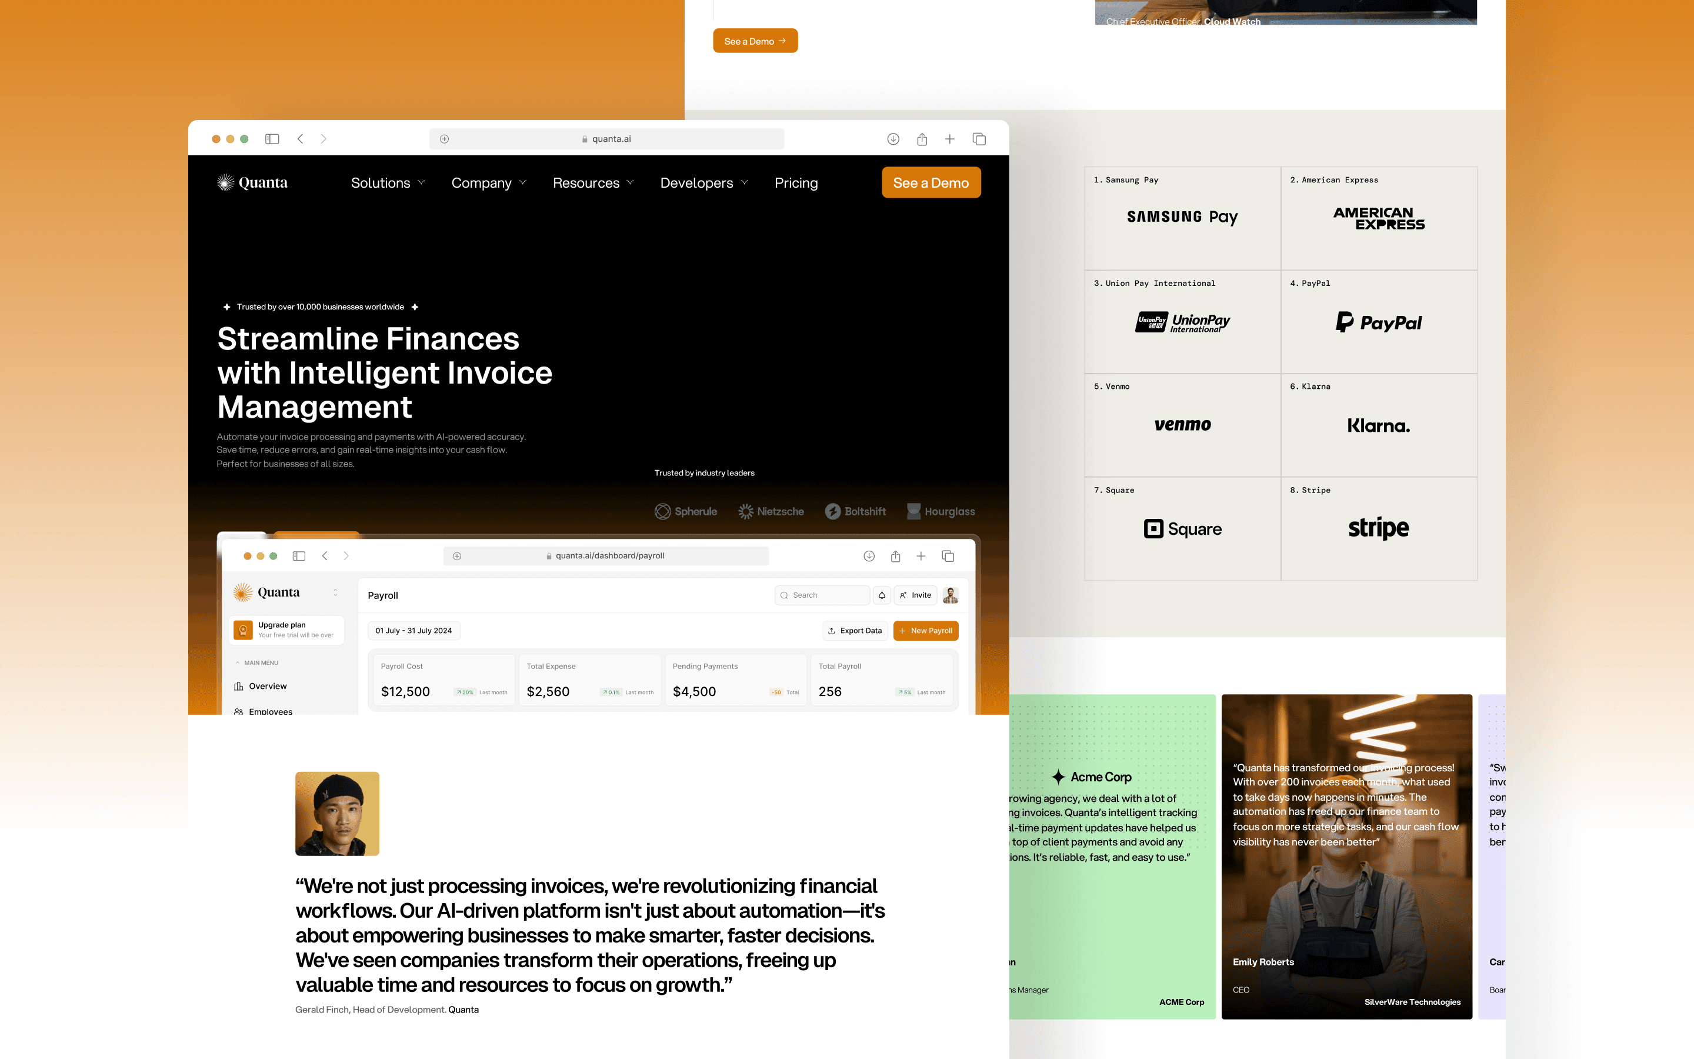Click Quanta link after Gerald Finch name
This screenshot has width=1694, height=1059.
463,1009
